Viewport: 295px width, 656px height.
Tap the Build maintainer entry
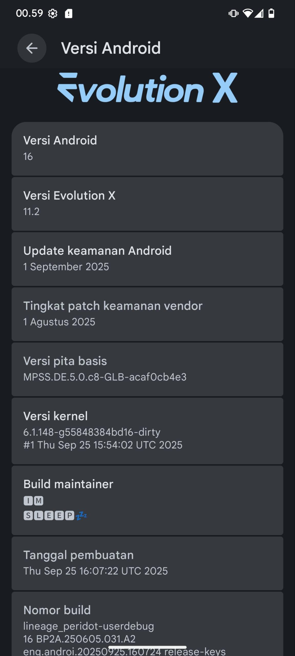147,500
